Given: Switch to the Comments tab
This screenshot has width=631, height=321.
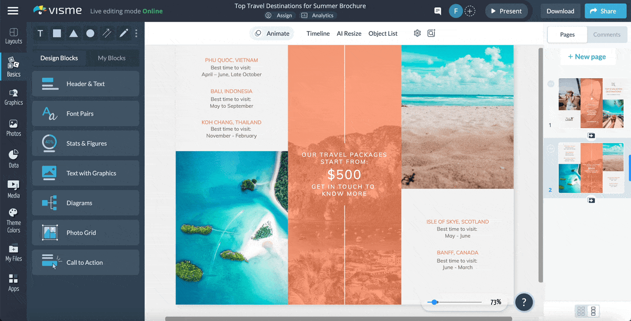Looking at the screenshot, I should 607,35.
